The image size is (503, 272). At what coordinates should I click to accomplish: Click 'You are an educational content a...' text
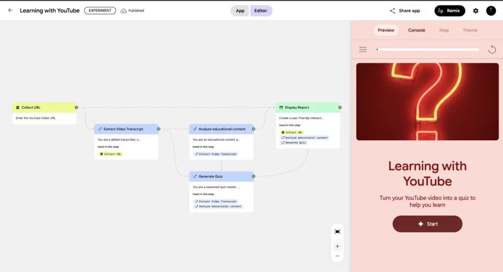tap(216, 140)
